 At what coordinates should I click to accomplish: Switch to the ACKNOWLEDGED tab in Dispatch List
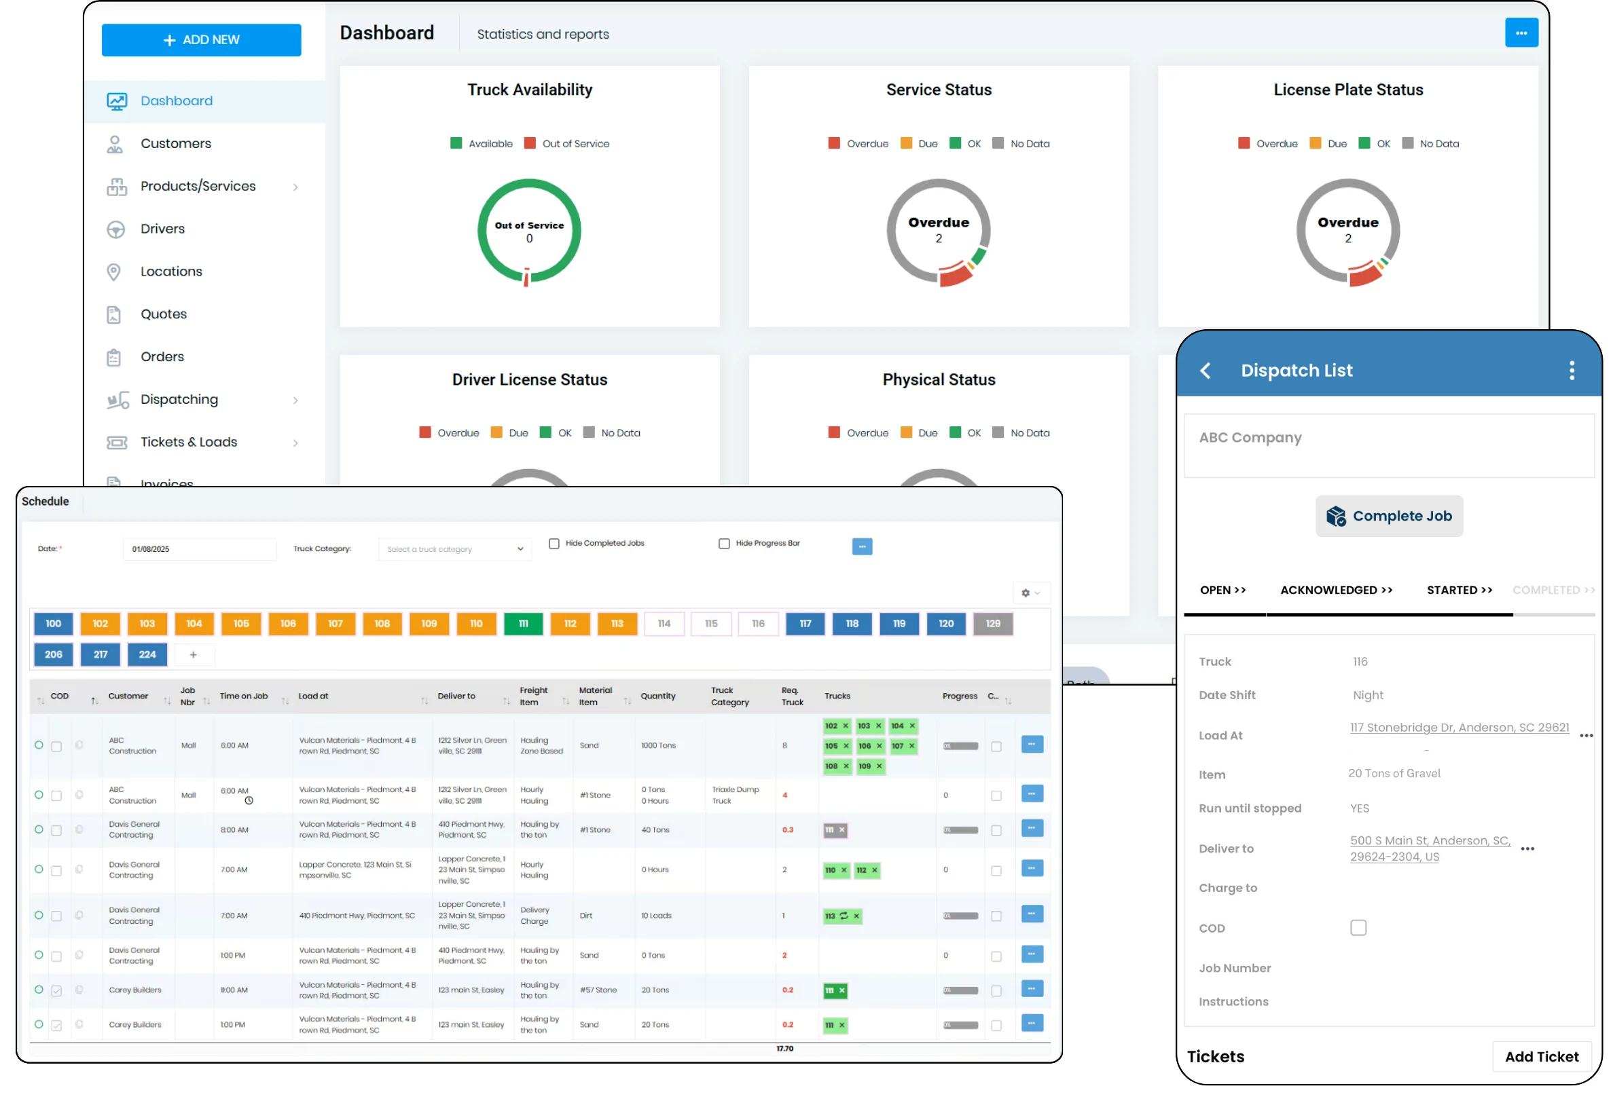1335,591
